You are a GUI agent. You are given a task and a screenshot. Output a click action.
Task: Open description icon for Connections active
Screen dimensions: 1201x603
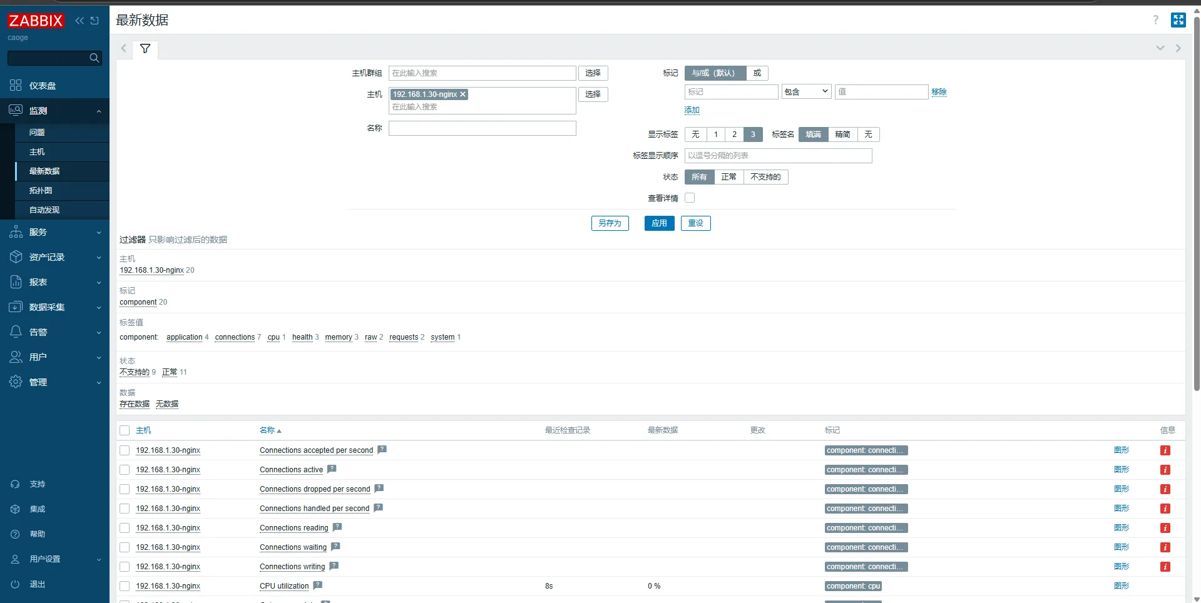(x=332, y=469)
